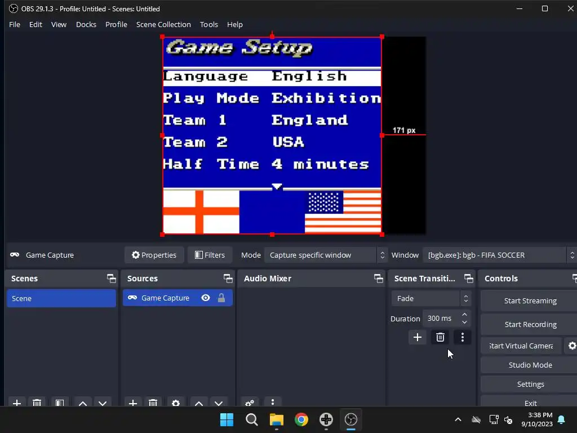Toggle the Game Capture source lock

point(221,298)
